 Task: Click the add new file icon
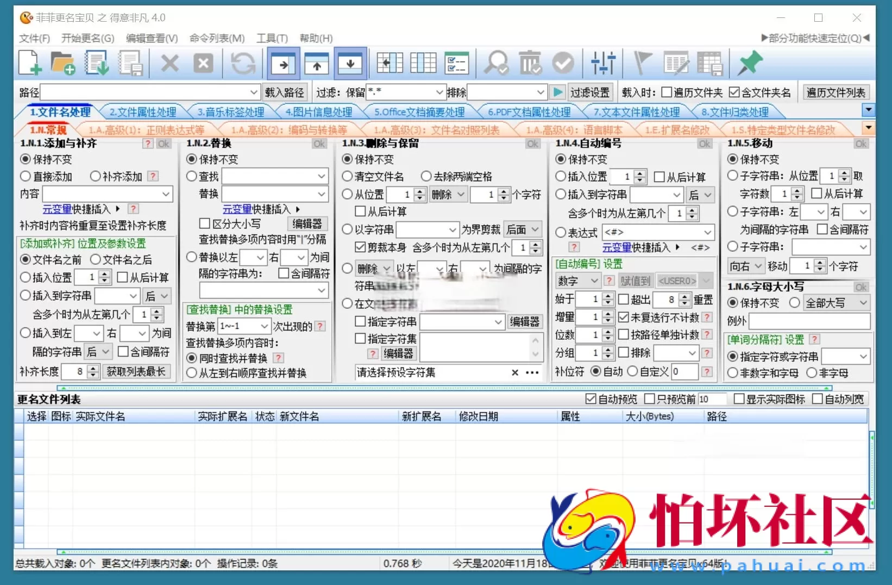pos(29,63)
